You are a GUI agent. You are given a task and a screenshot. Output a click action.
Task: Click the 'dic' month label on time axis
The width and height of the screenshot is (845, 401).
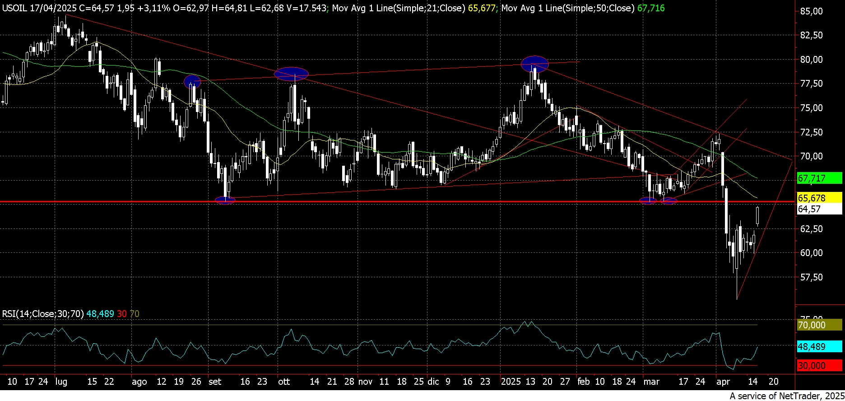pyautogui.click(x=433, y=382)
